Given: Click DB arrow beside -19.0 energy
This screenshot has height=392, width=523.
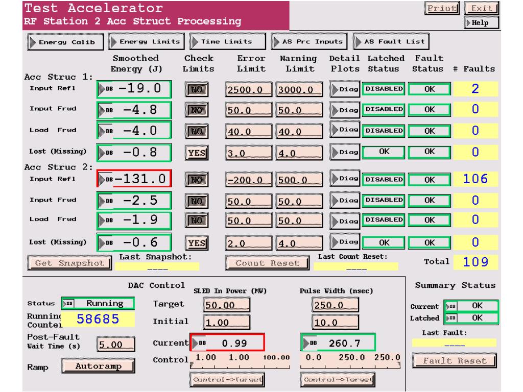Looking at the screenshot, I should point(106,89).
